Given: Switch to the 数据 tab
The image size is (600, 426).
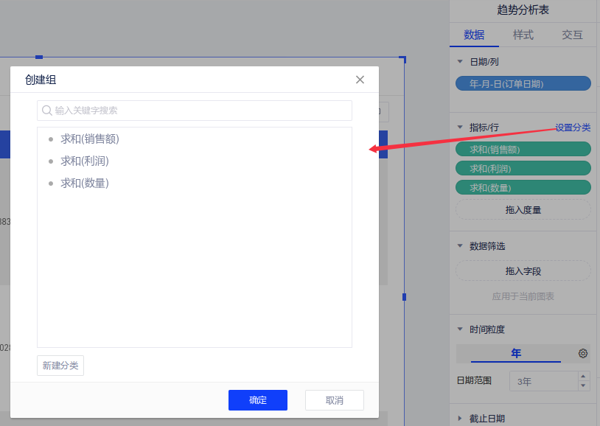Looking at the screenshot, I should coord(474,35).
